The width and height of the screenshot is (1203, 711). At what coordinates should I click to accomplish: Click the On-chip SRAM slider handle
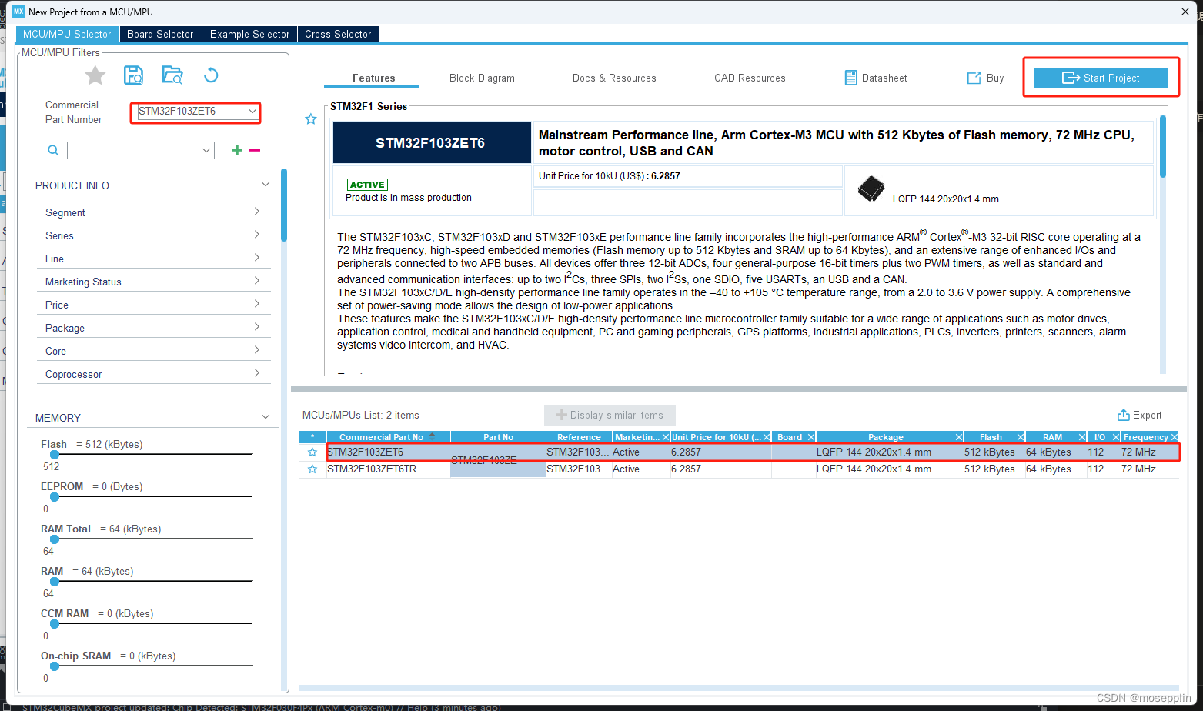point(55,666)
